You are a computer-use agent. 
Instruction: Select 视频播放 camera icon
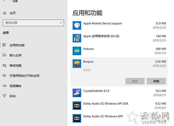click(4, 86)
